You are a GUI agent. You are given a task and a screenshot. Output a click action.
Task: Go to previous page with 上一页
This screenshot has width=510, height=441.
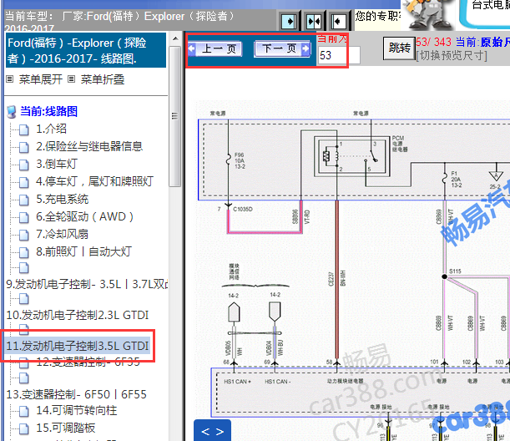click(x=215, y=49)
